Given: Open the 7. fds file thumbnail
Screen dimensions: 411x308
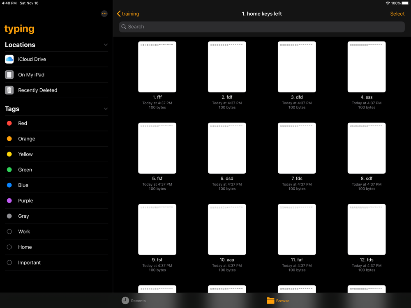Looking at the screenshot, I should pyautogui.click(x=297, y=148).
